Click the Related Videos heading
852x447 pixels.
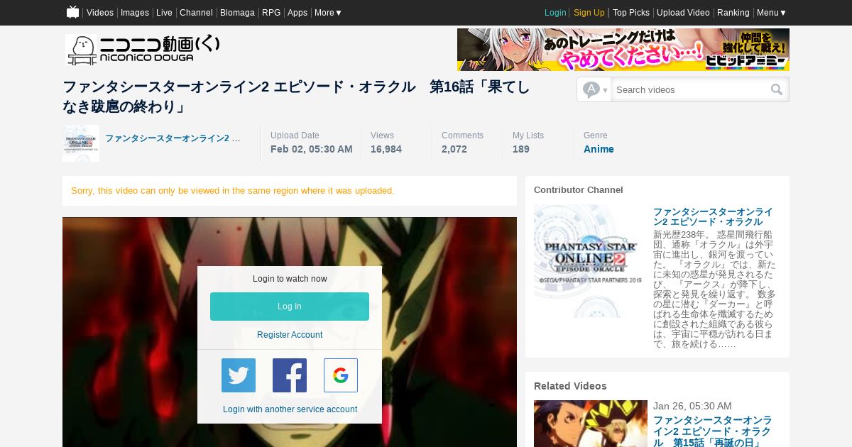coord(570,386)
